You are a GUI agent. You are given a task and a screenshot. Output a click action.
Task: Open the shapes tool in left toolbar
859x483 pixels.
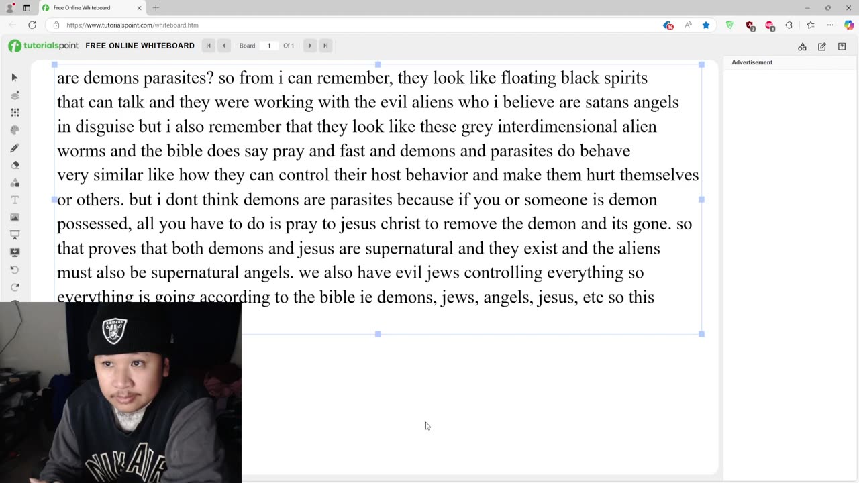pos(15,182)
